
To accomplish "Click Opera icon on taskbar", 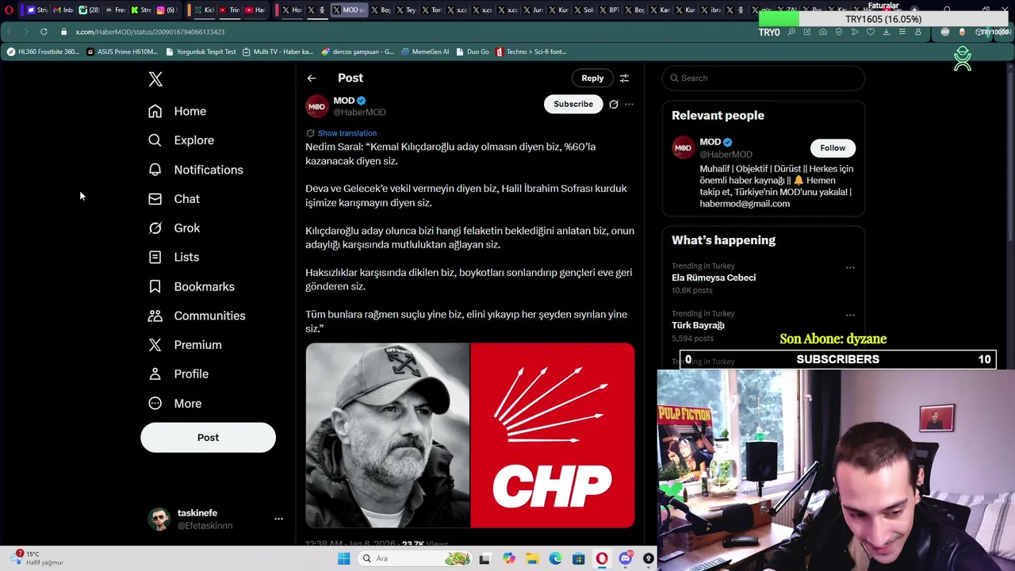I will (602, 558).
